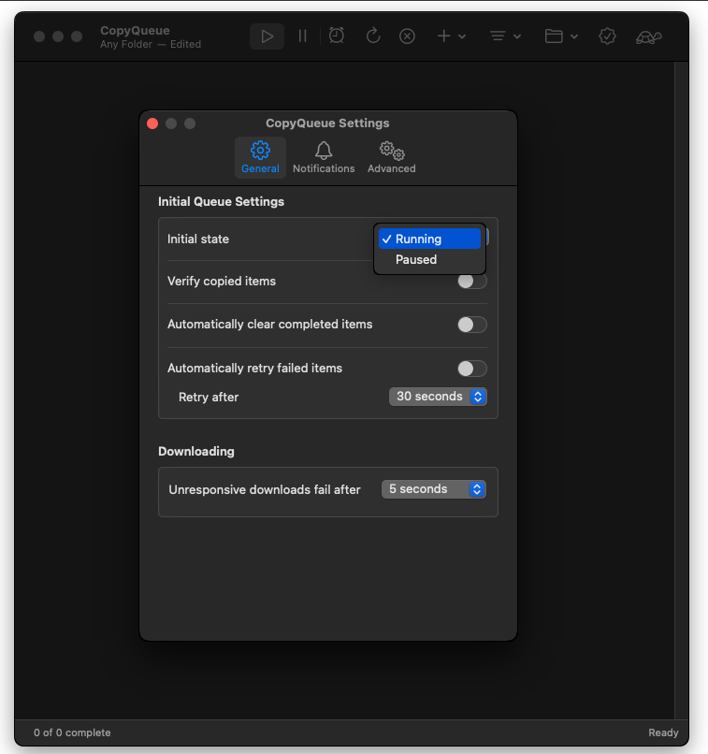Image resolution: width=708 pixels, height=754 pixels.
Task: Toggle Verify copied items switch
Action: (471, 281)
